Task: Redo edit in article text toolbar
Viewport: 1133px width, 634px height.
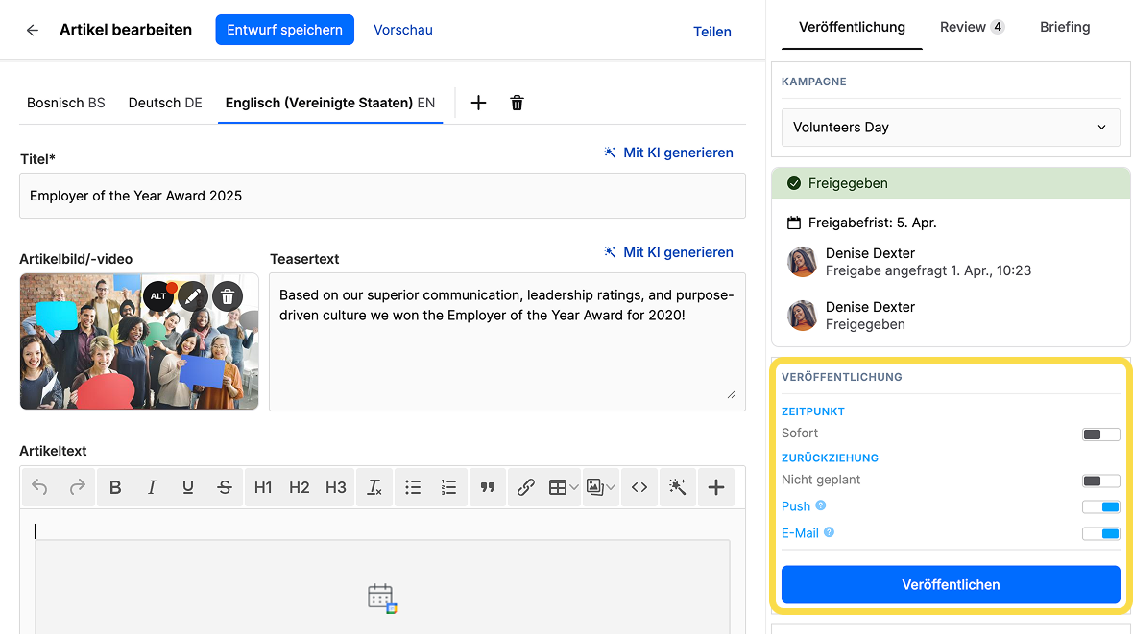Action: pos(78,487)
